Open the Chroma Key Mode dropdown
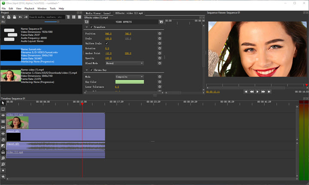The width and height of the screenshot is (309, 185). 129,77
